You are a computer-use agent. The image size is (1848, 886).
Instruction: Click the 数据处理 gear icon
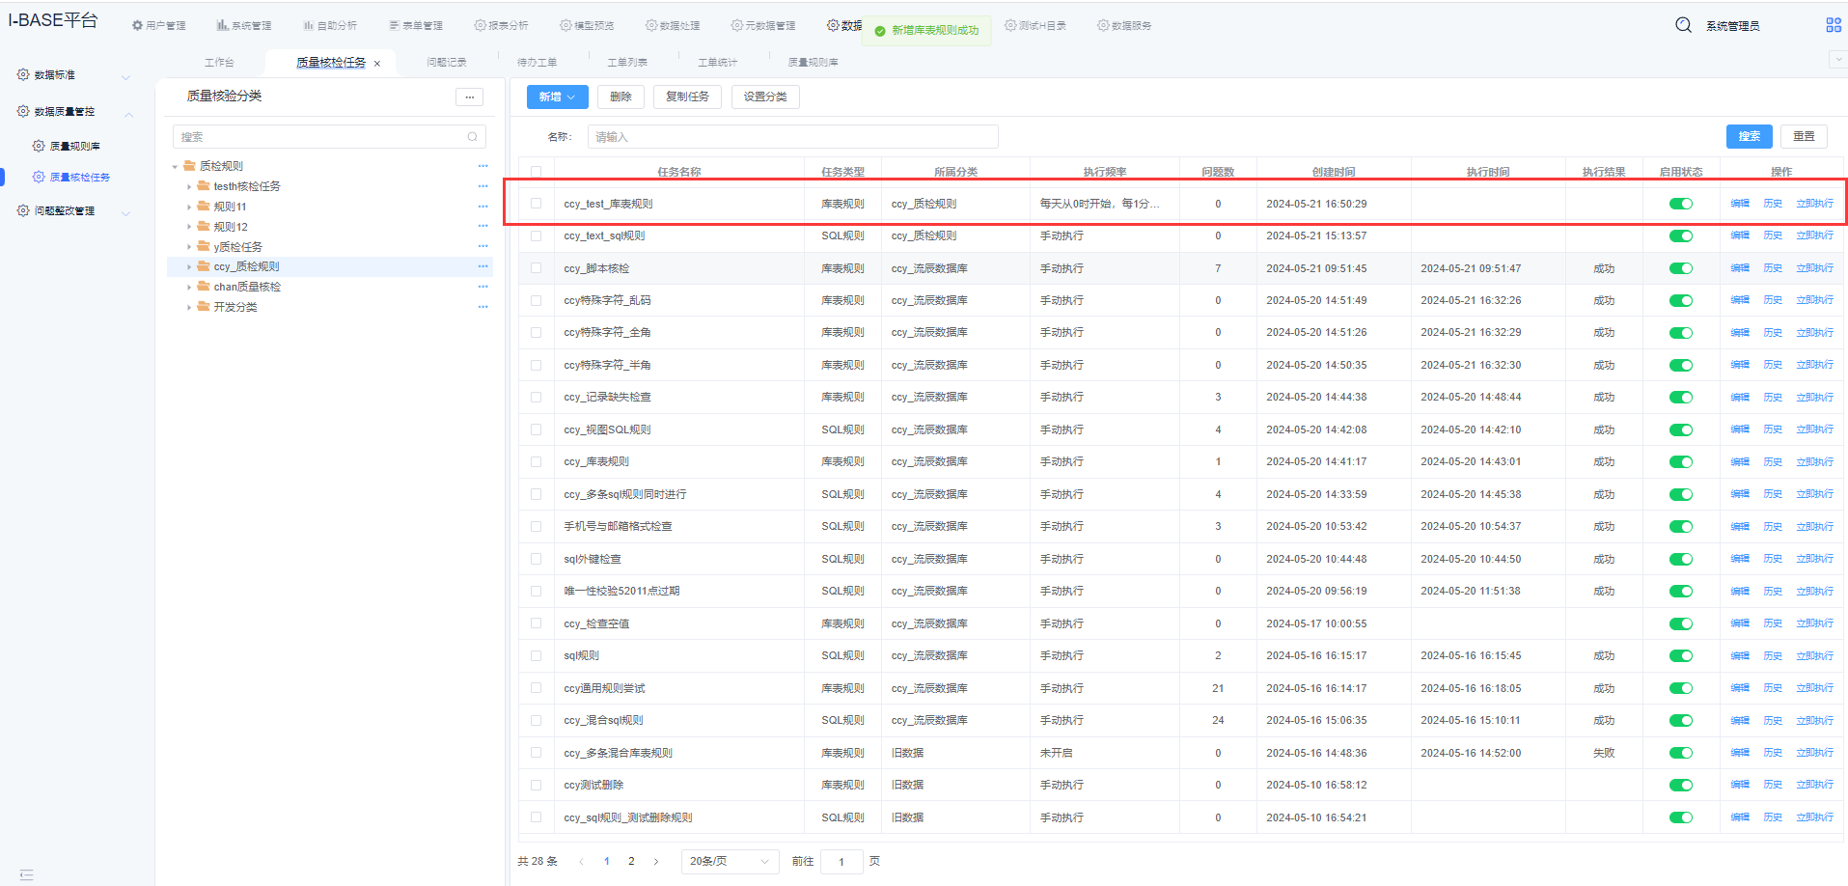651,25
